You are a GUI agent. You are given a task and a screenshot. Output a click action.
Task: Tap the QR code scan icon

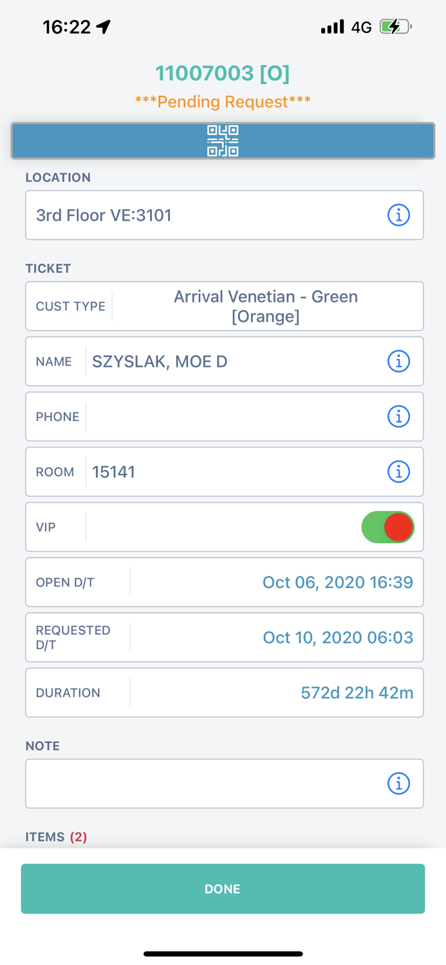223,141
